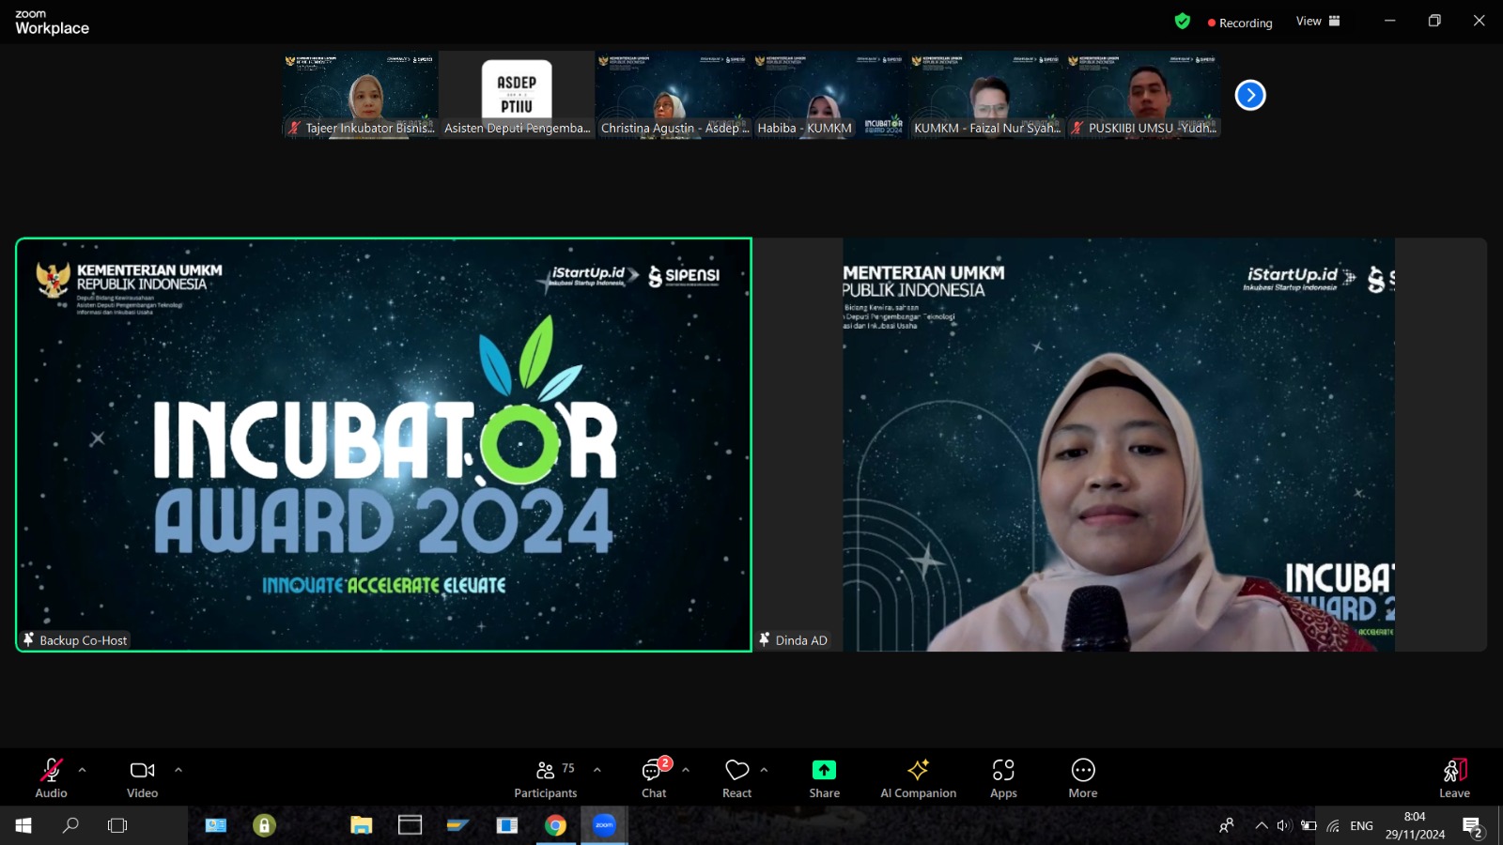
Task: Show next participants with blue arrow
Action: coord(1250,95)
